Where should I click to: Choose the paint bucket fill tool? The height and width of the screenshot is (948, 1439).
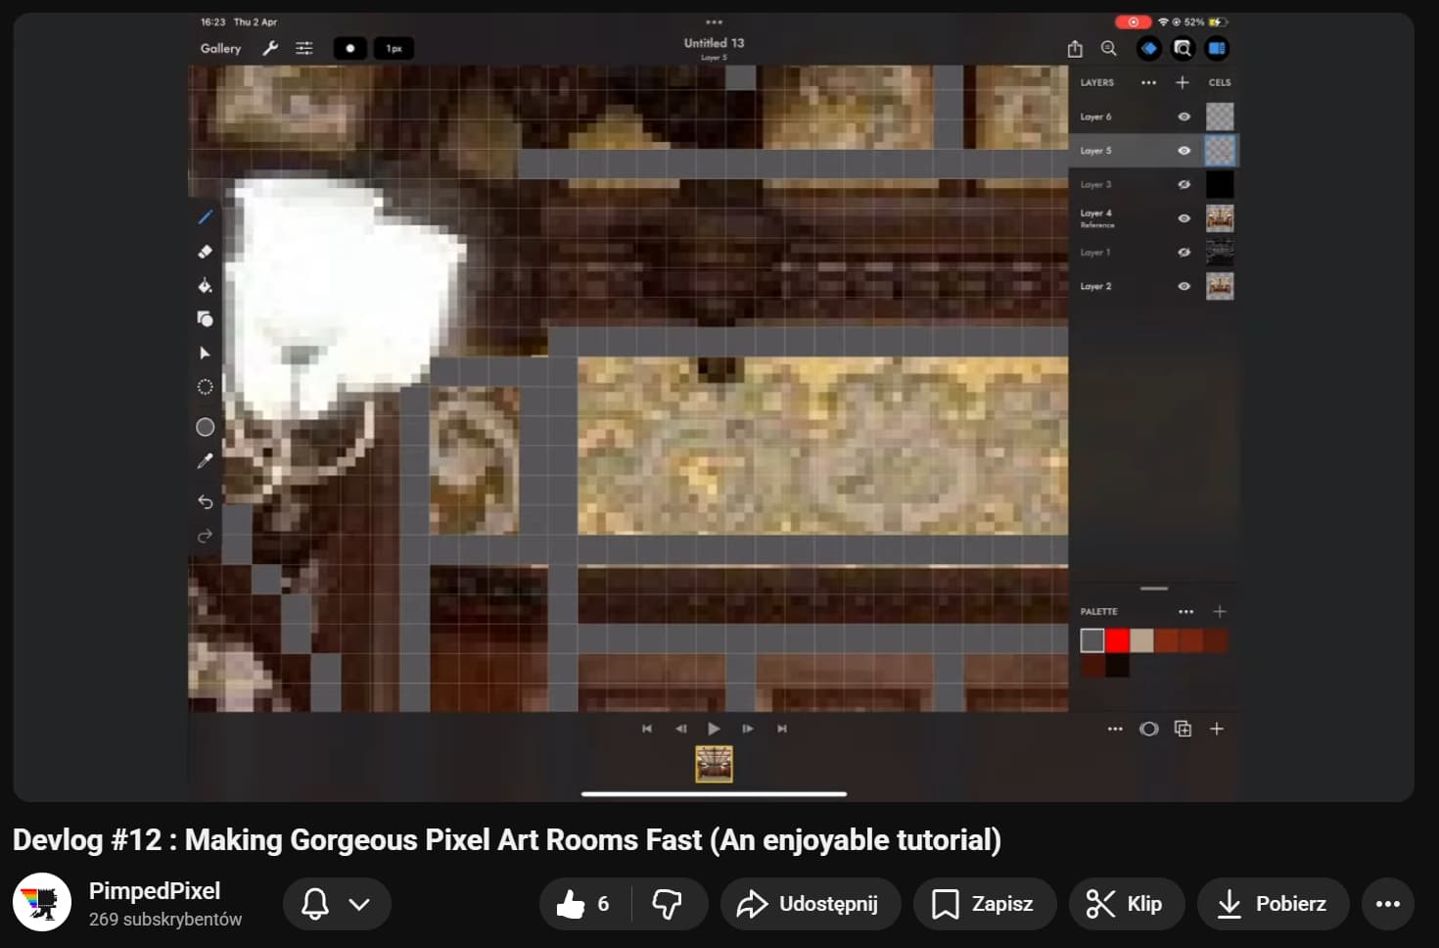click(206, 286)
